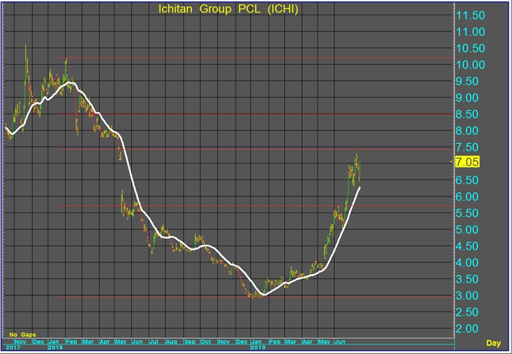This screenshot has width=512, height=354.
Task: Select the 11.00 price axis label
Action: pos(471,32)
